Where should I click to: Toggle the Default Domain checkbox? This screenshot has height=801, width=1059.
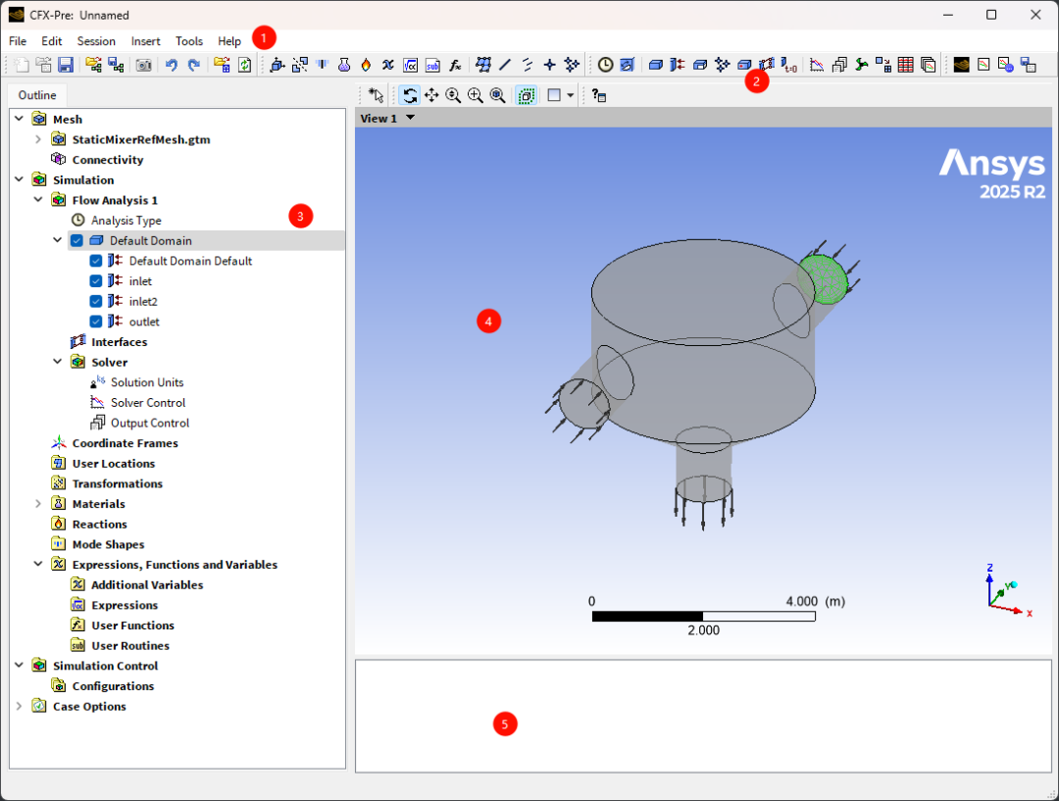77,240
